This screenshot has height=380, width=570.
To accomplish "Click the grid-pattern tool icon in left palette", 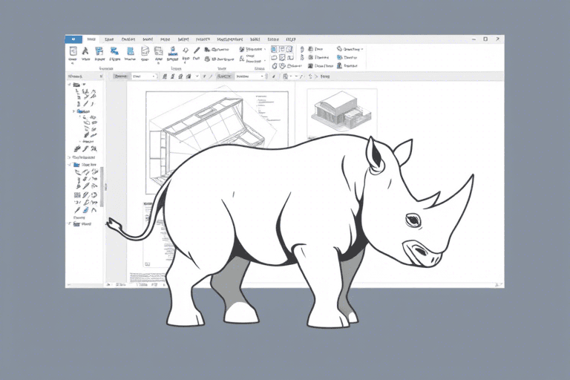I will 76,195.
